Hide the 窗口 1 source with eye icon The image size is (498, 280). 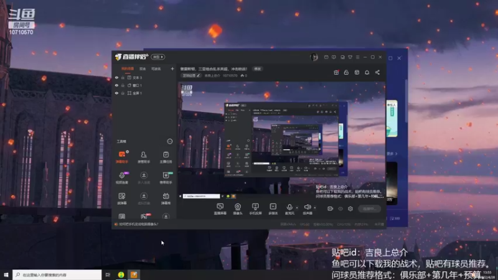click(x=116, y=85)
